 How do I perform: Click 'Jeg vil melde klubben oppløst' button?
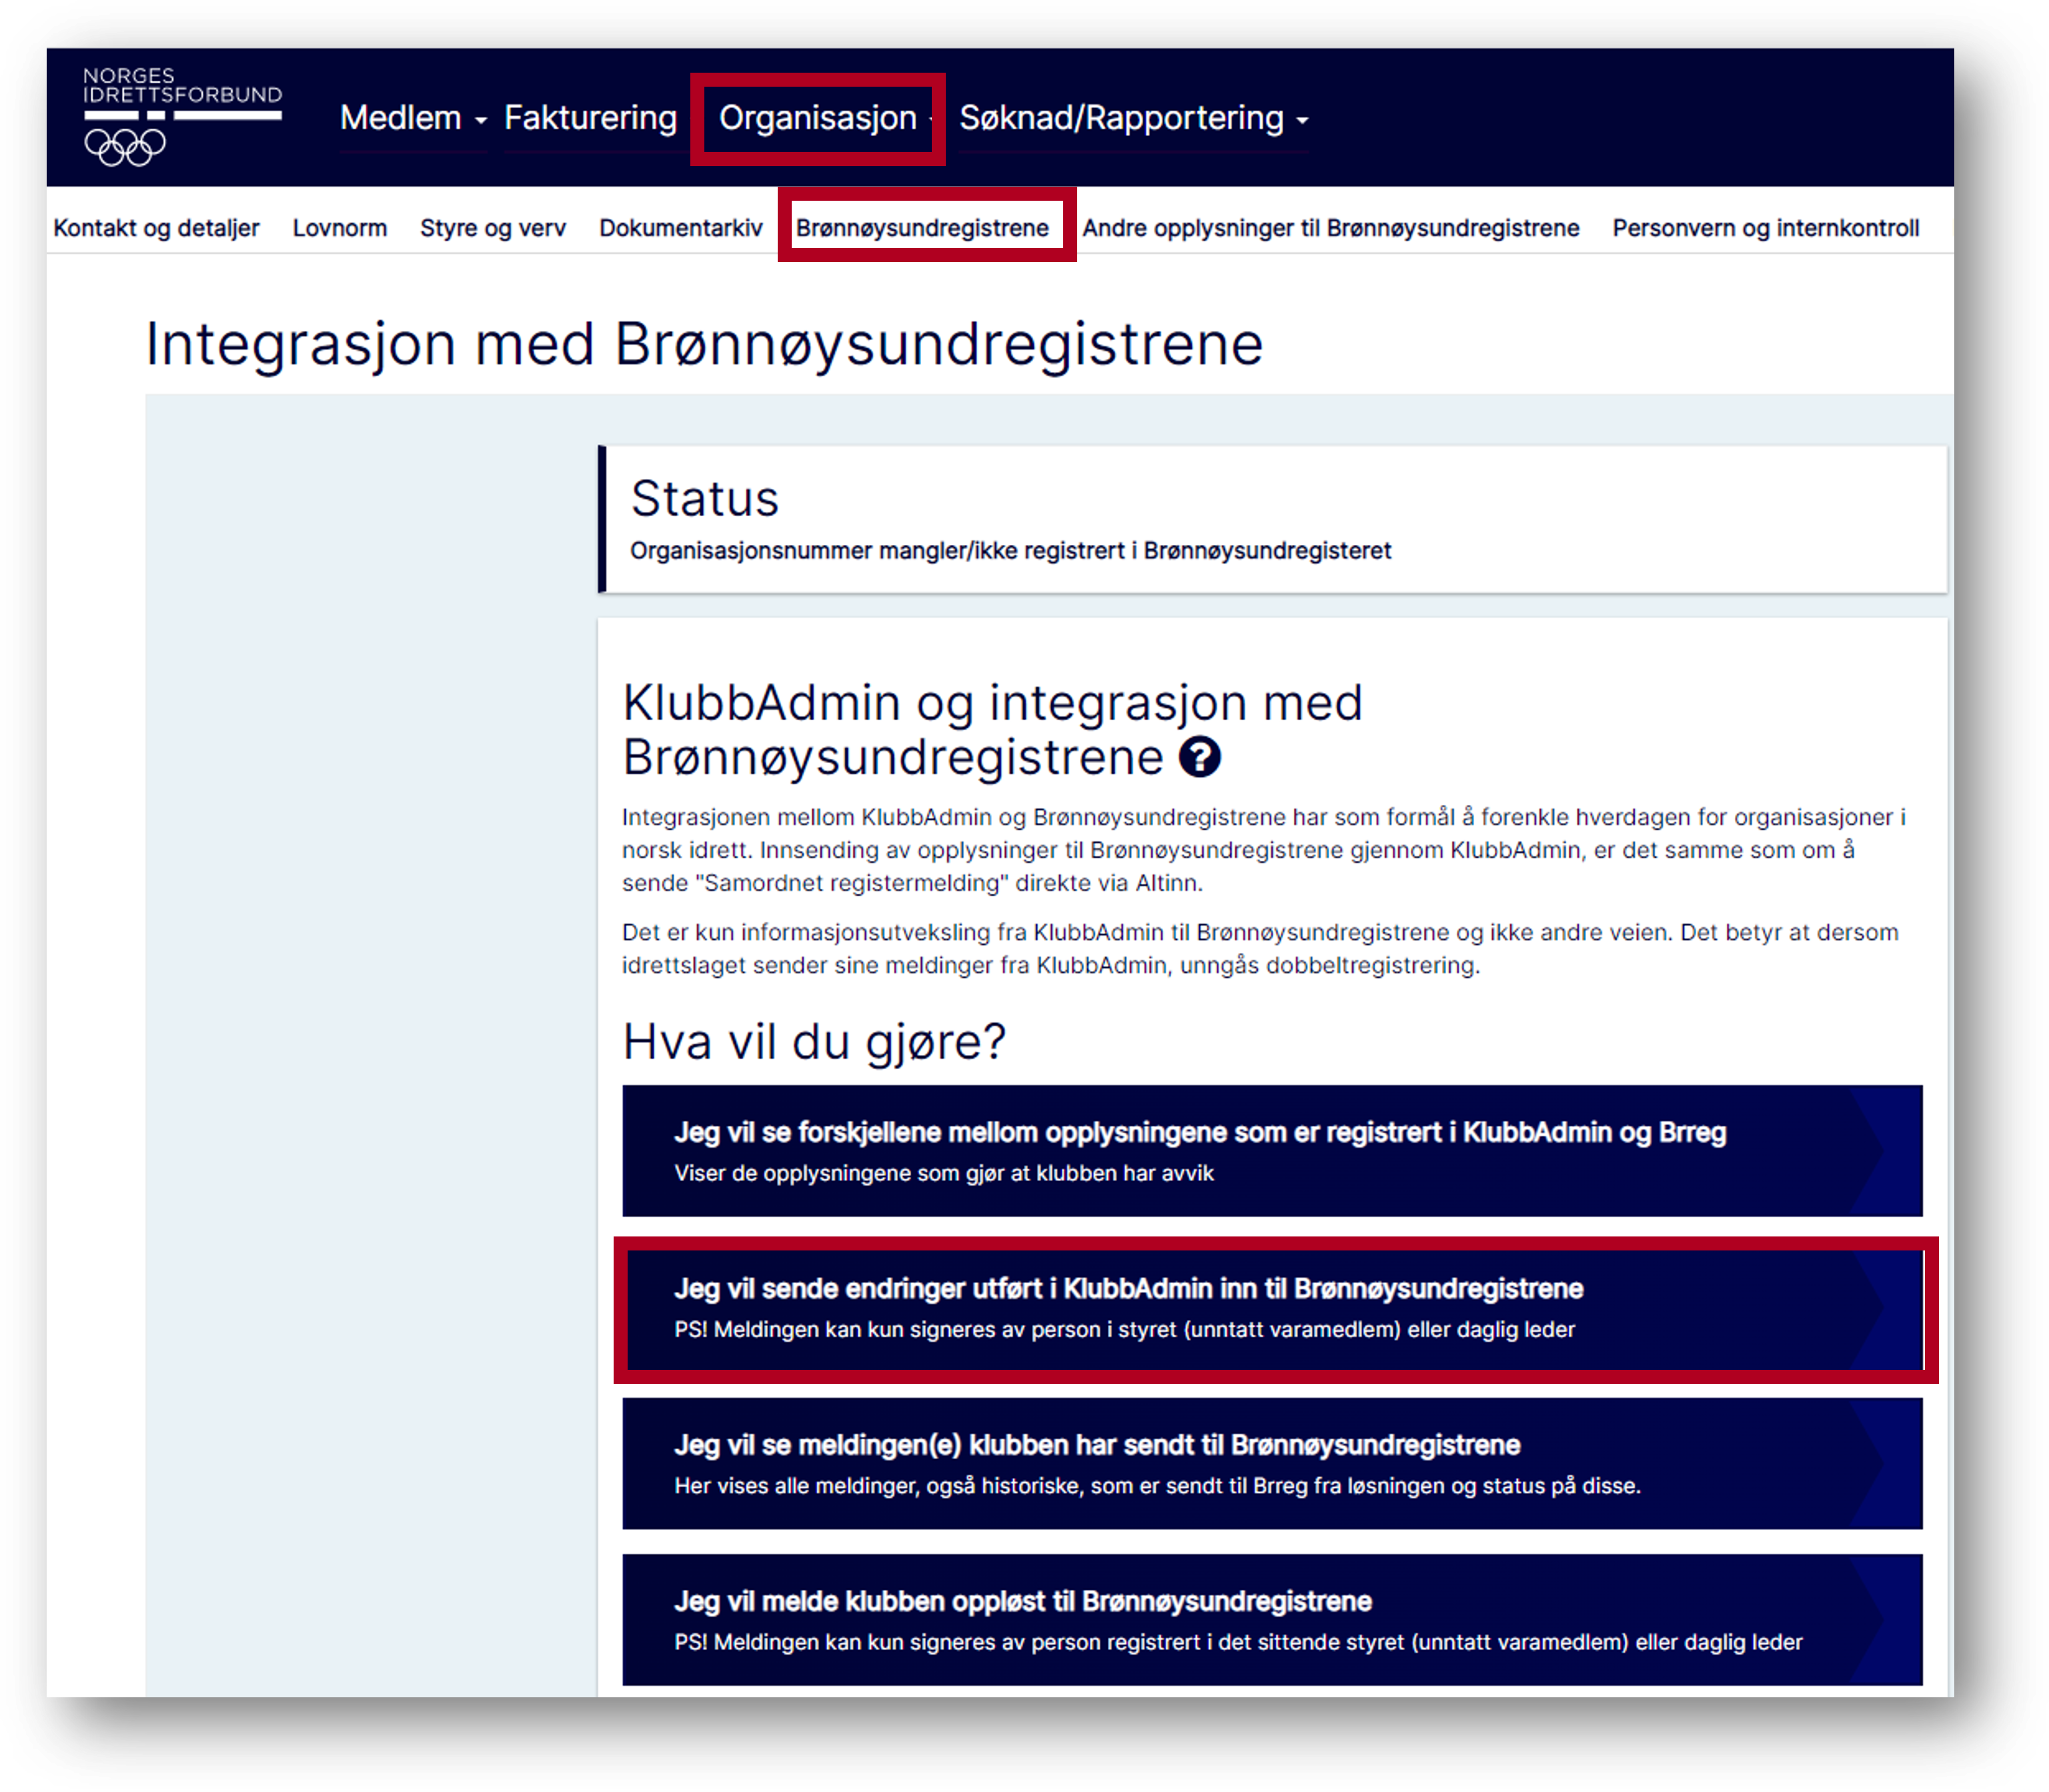[1271, 1620]
